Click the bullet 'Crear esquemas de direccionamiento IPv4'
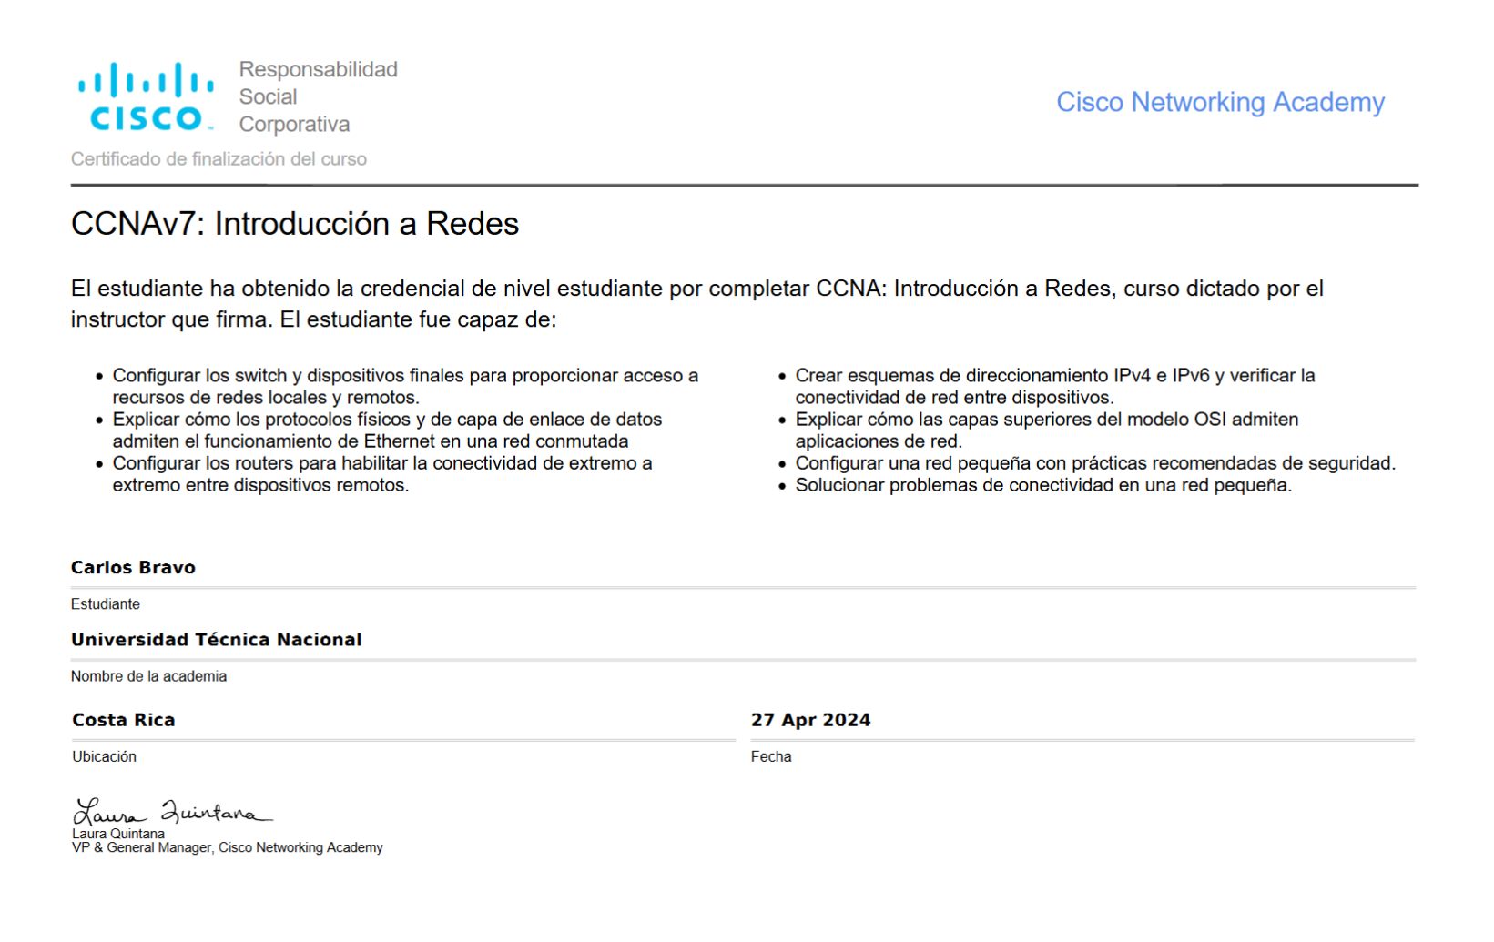The image size is (1494, 942). [x=1054, y=387]
